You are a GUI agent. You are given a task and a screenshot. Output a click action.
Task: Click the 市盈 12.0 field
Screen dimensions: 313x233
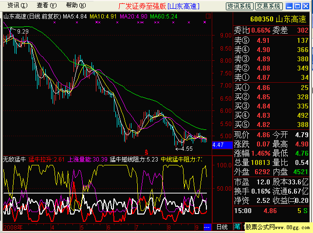click(252, 182)
